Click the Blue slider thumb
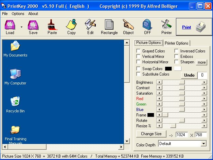This screenshot has width=213, height=160. tap(182, 110)
